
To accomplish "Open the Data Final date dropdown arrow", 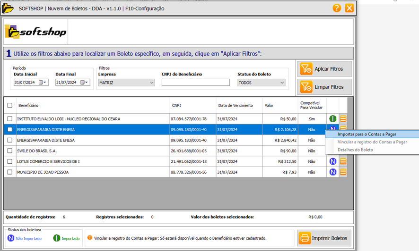I will (87, 83).
